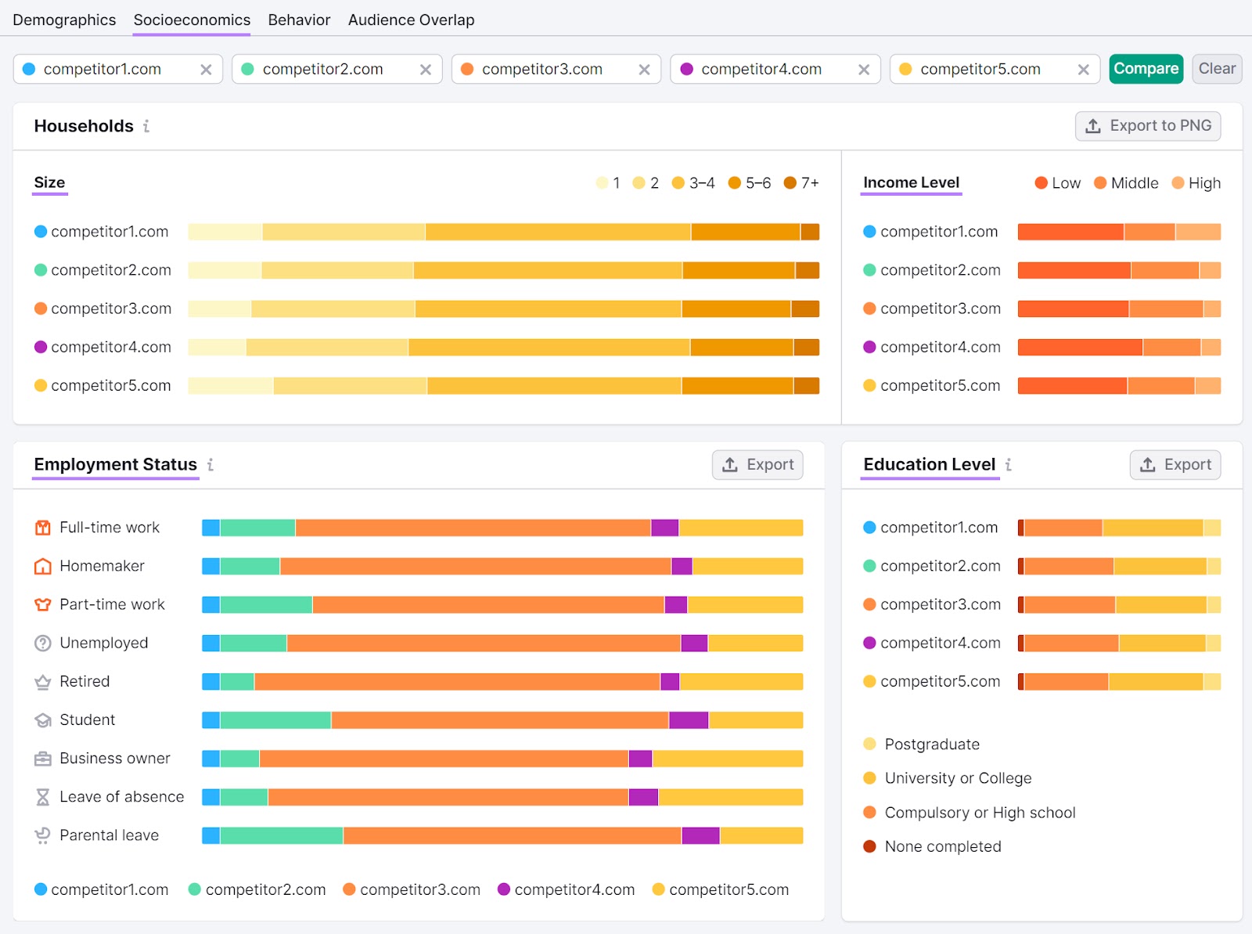Click the Unemployed question mark icon
The height and width of the screenshot is (934, 1252).
click(42, 643)
